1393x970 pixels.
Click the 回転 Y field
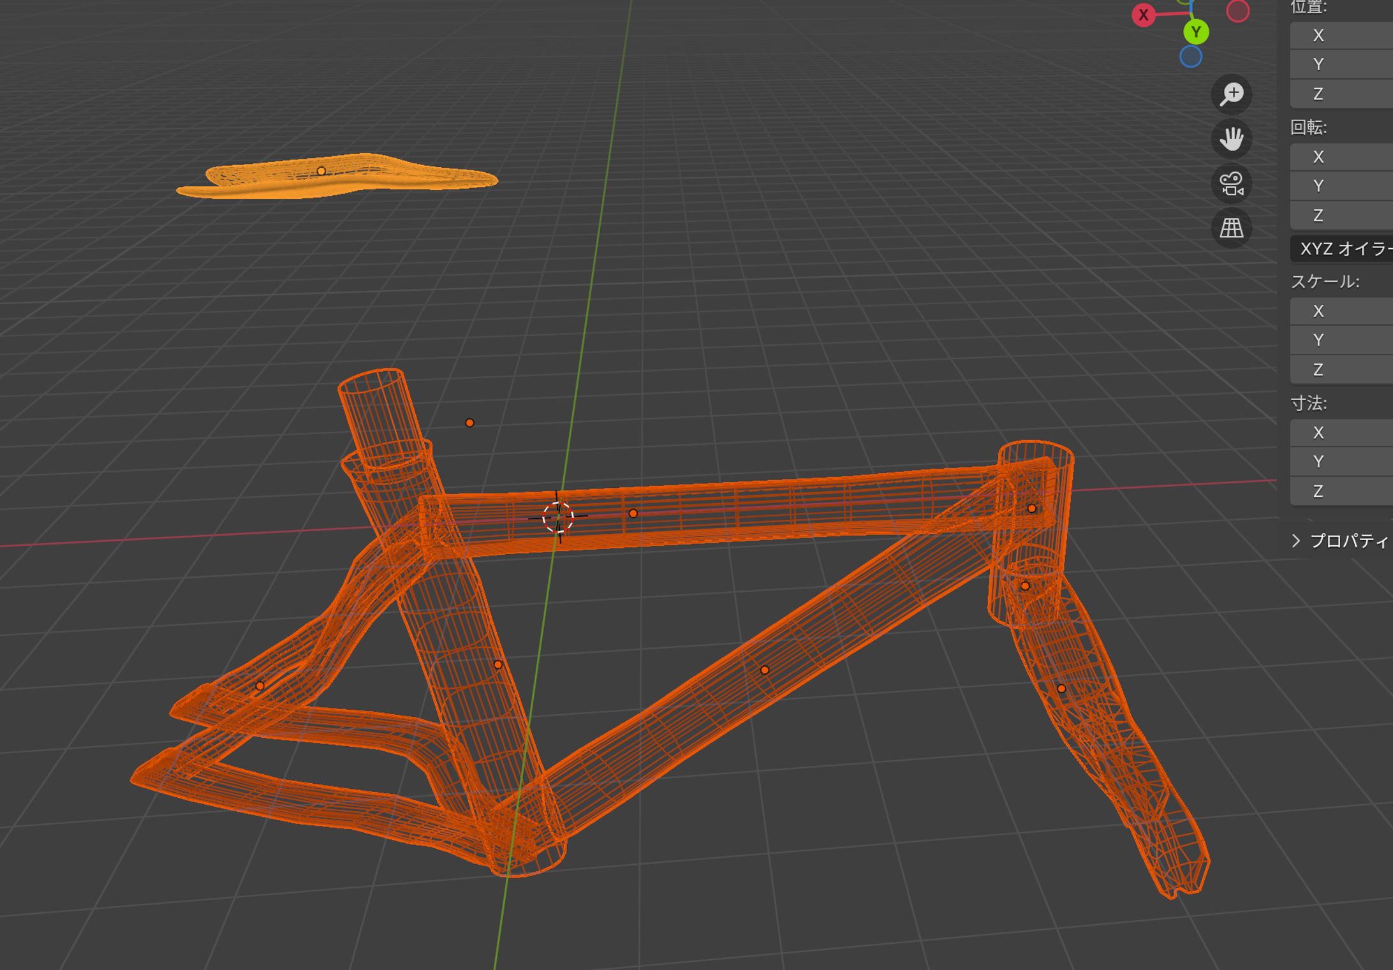[1341, 186]
